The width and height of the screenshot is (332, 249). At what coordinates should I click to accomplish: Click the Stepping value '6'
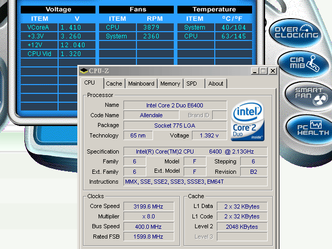254,161
